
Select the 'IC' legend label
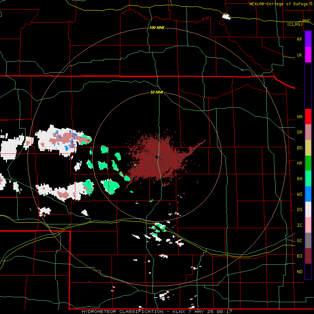pos(299,225)
